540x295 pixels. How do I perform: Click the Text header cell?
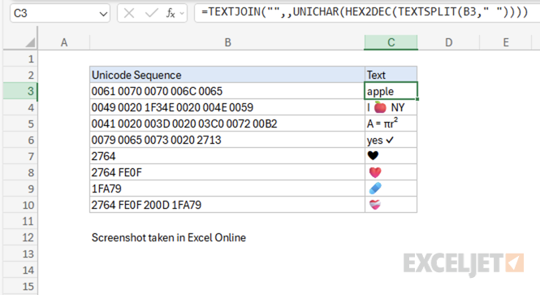pos(391,75)
